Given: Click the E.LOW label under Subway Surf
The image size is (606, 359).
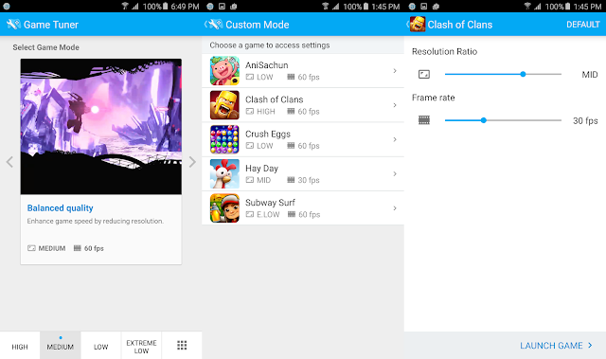Looking at the screenshot, I should (268, 214).
